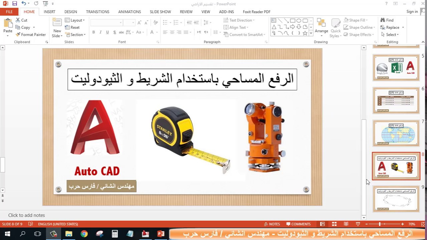Open Calculator from the taskbar
Screen dimensions: 427x240
pyautogui.click(x=115, y=234)
